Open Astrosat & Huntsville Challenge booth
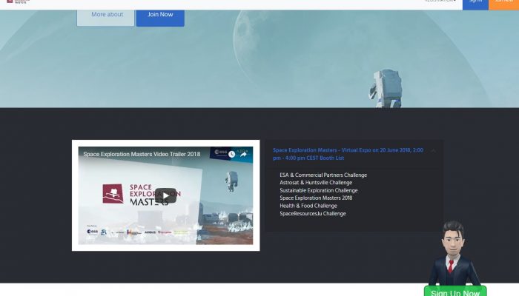The width and height of the screenshot is (519, 296). 316,183
